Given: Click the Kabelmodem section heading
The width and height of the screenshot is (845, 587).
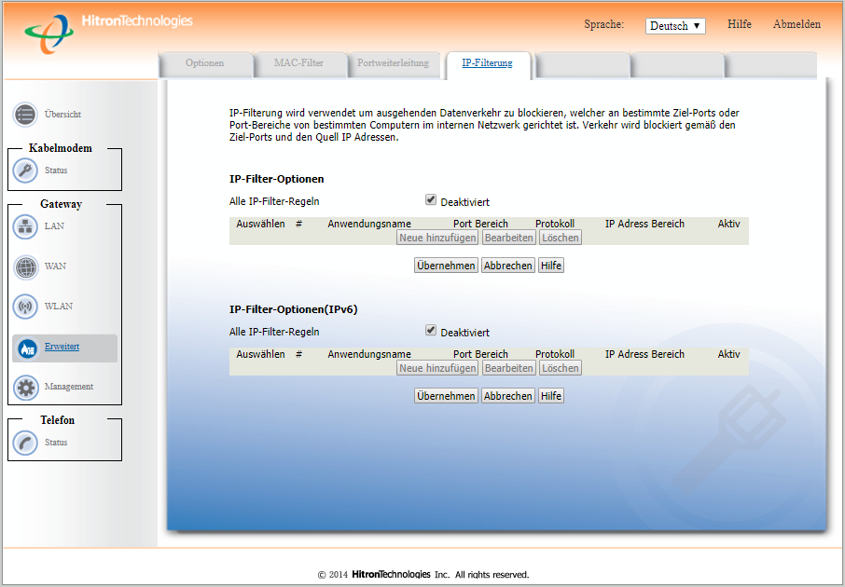Looking at the screenshot, I should pyautogui.click(x=61, y=148).
